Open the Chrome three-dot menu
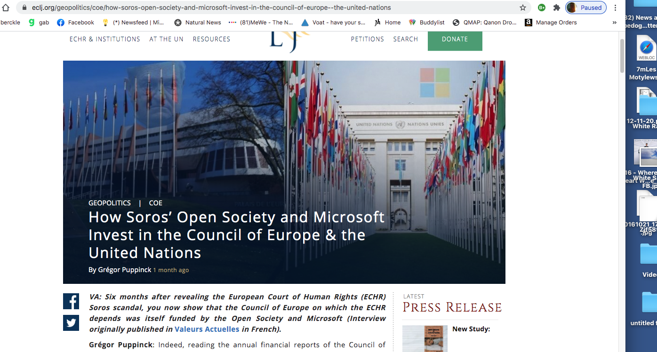This screenshot has width=657, height=352. tap(615, 8)
